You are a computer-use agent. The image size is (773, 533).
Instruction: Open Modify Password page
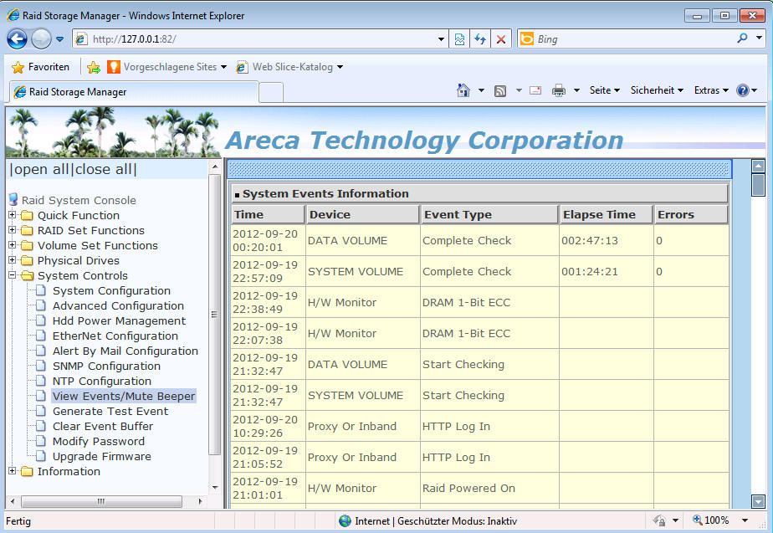tap(99, 441)
